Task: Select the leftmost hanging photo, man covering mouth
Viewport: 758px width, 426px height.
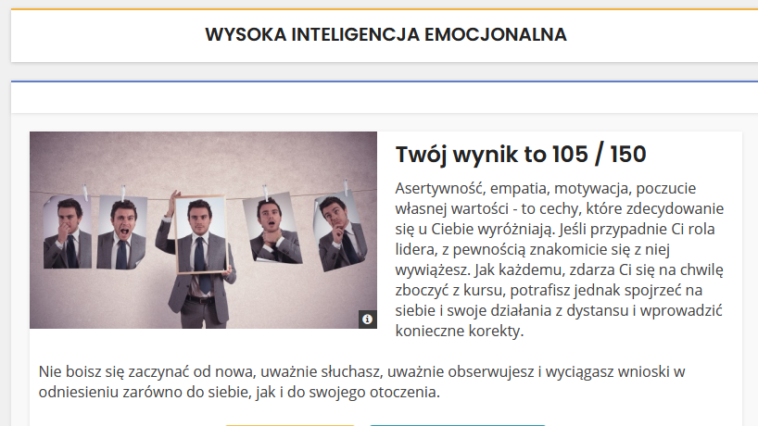Action: tap(67, 232)
